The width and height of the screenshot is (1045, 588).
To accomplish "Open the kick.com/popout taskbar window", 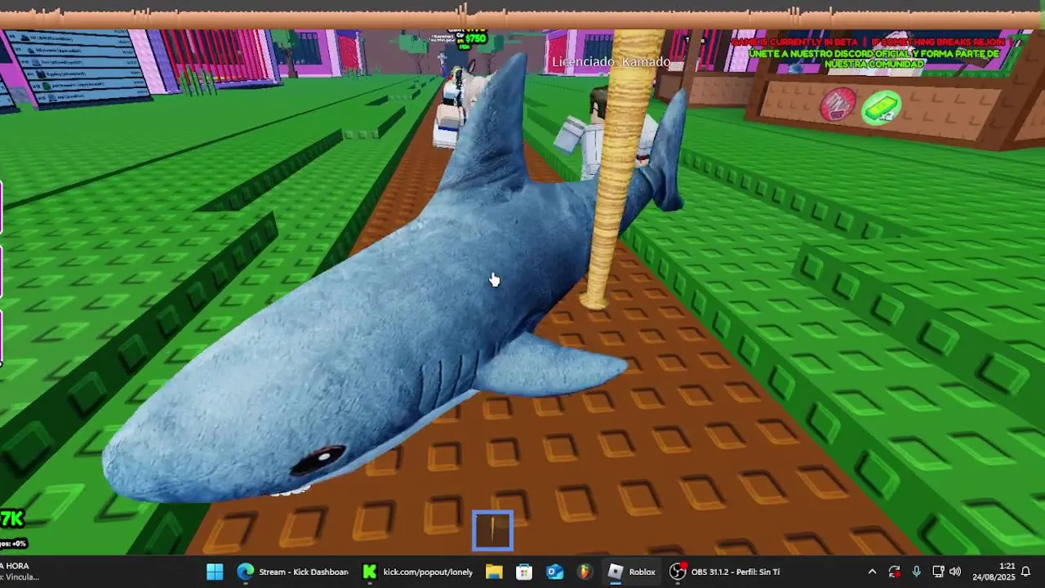I will 417,572.
